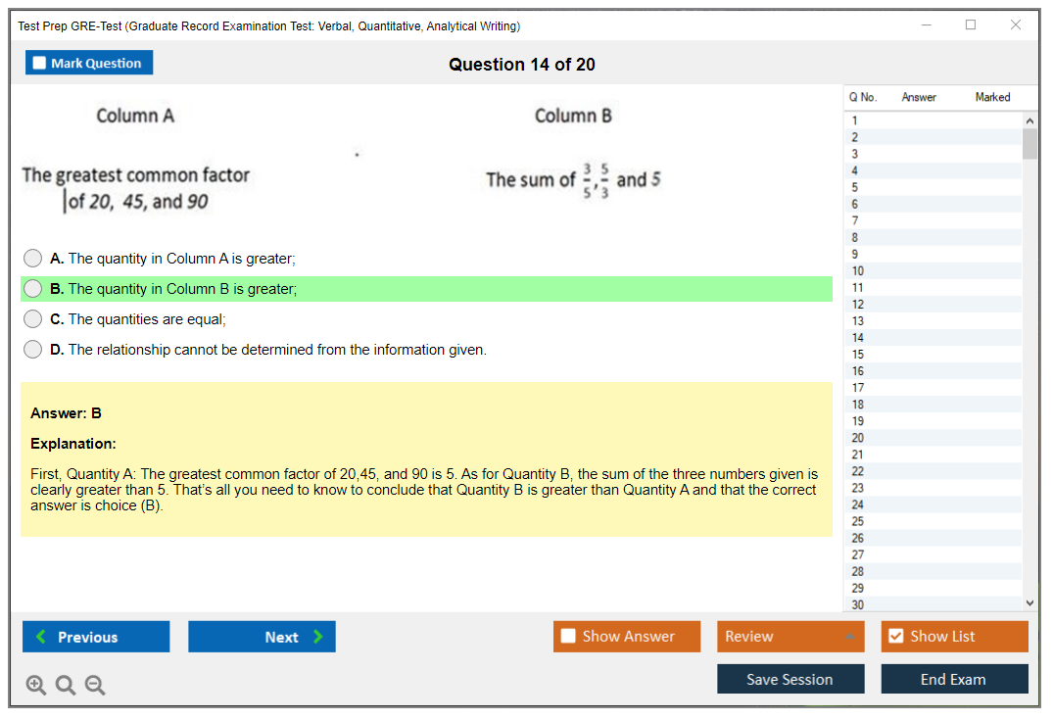Click Save Session button

tap(790, 679)
